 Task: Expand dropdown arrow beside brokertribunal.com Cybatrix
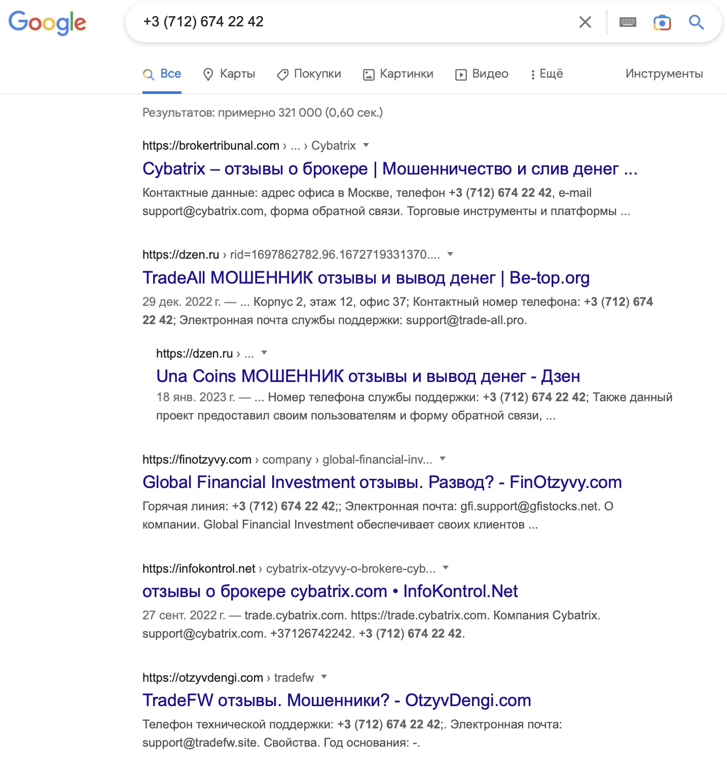coord(366,145)
